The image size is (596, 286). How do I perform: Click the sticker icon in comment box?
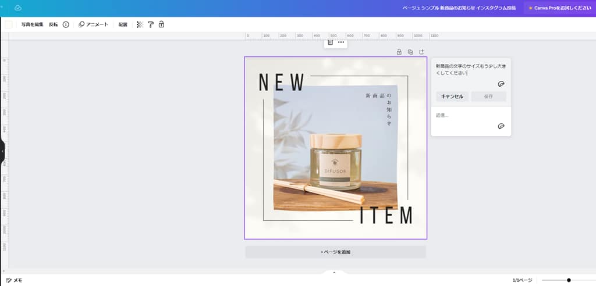point(501,84)
